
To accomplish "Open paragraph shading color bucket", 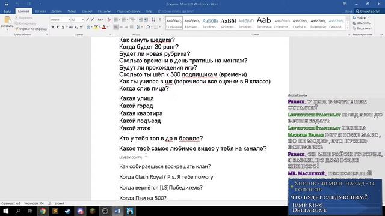I will click(x=148, y=27).
